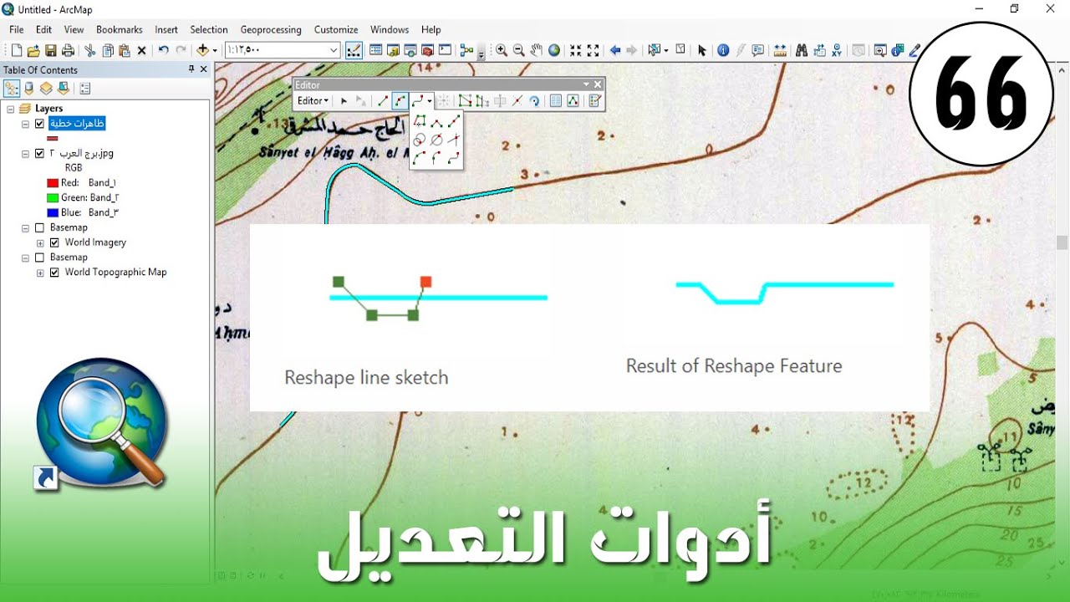This screenshot has height=602, width=1070.
Task: Select the End Point Arc Segment tool
Action: [x=400, y=100]
